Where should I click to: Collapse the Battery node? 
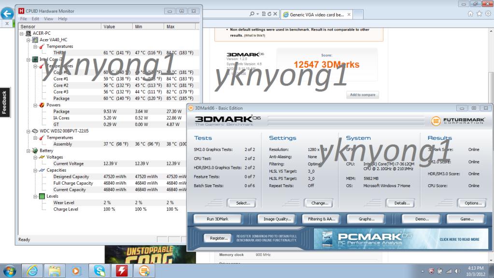tap(28, 151)
